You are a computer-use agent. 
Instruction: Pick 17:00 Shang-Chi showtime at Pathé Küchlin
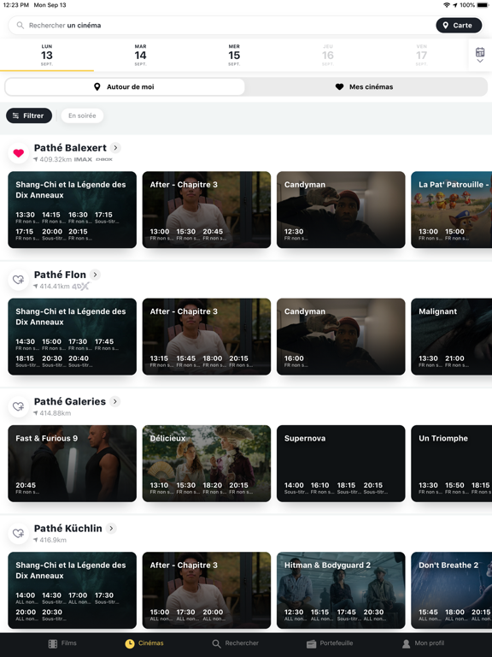79,598
